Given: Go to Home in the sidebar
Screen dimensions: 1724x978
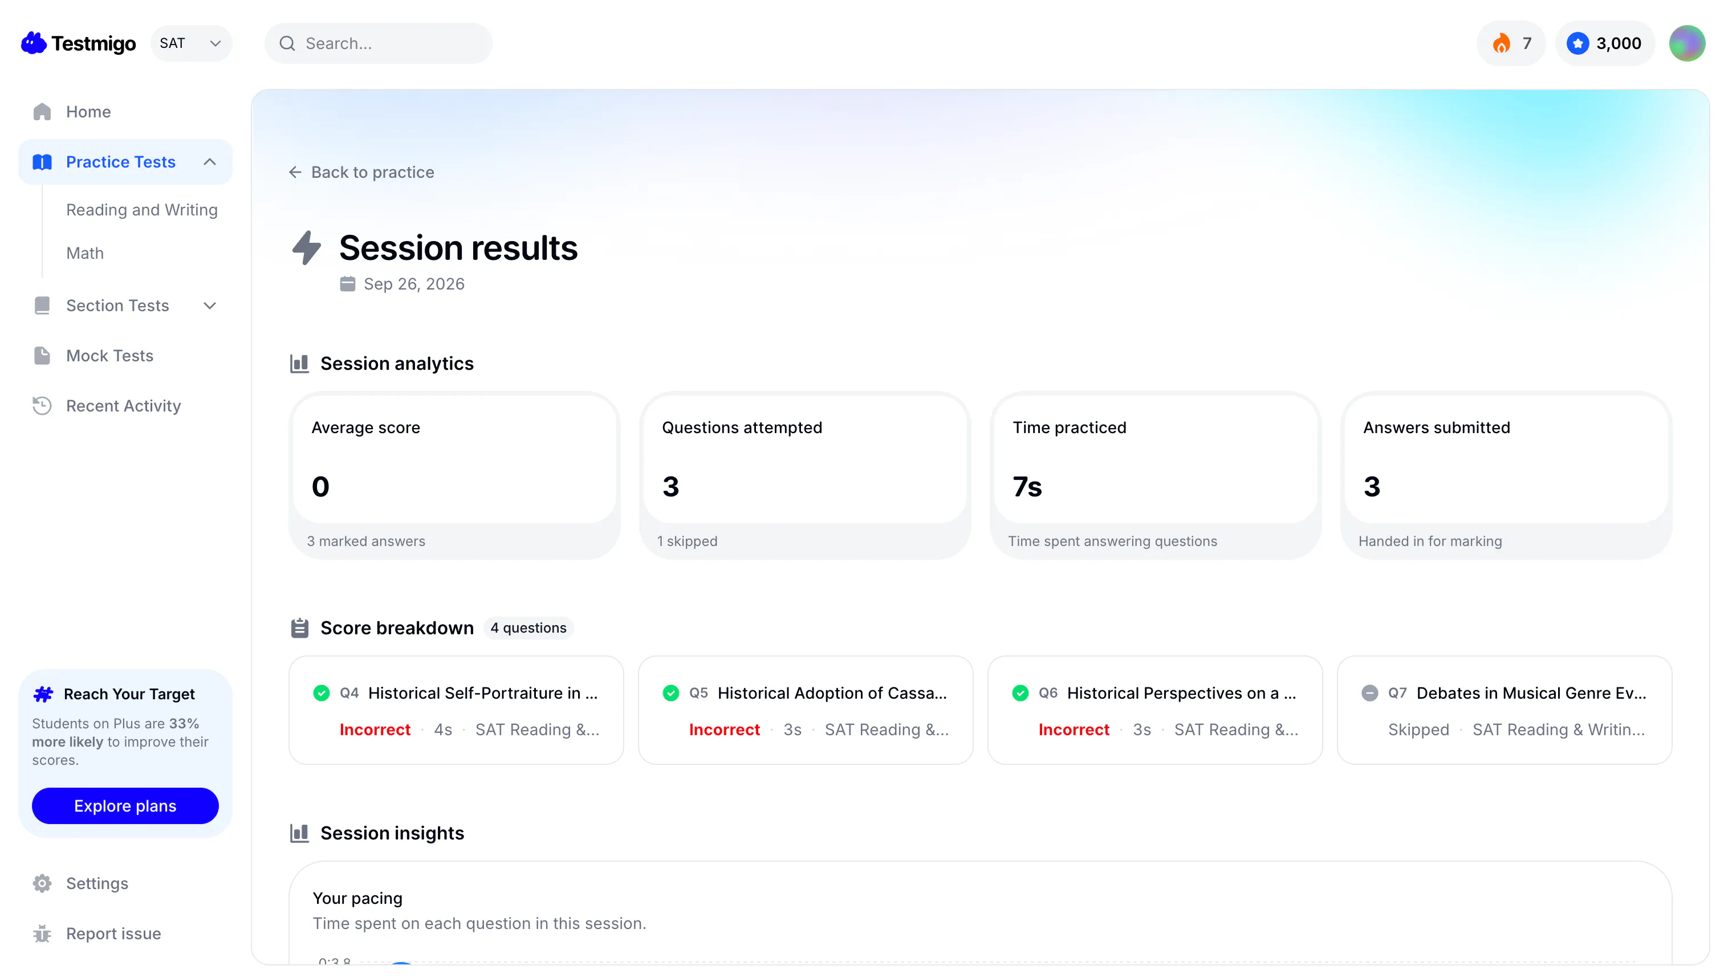Looking at the screenshot, I should pyautogui.click(x=125, y=112).
